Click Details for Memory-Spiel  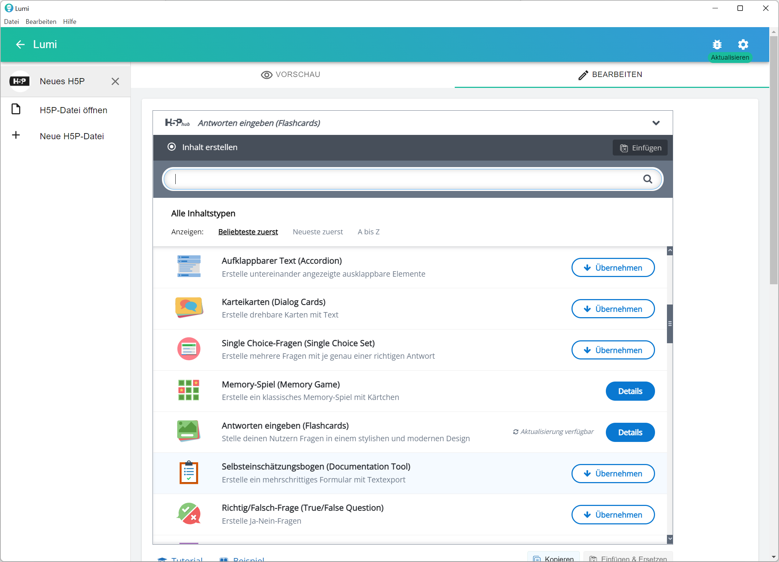630,391
